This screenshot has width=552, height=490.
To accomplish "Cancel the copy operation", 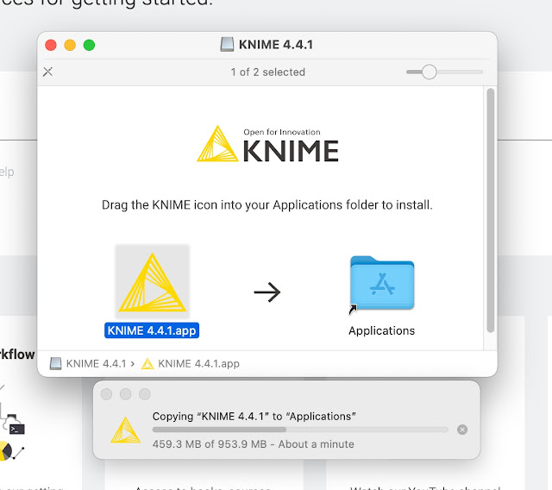I will pyautogui.click(x=462, y=430).
